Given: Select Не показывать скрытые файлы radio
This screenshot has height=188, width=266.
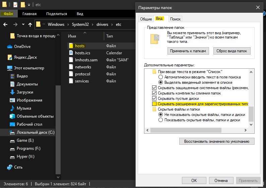Looking at the screenshot, I should click(x=160, y=115).
